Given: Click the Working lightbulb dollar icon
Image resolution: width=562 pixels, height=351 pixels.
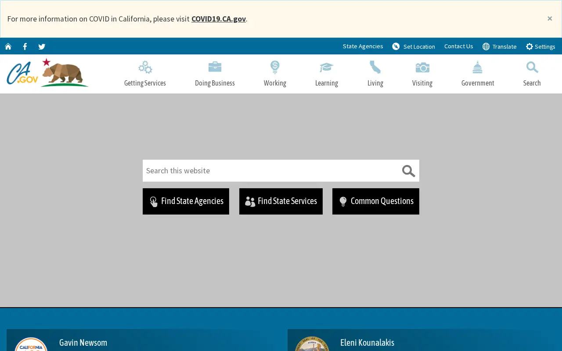Looking at the screenshot, I should tap(275, 67).
